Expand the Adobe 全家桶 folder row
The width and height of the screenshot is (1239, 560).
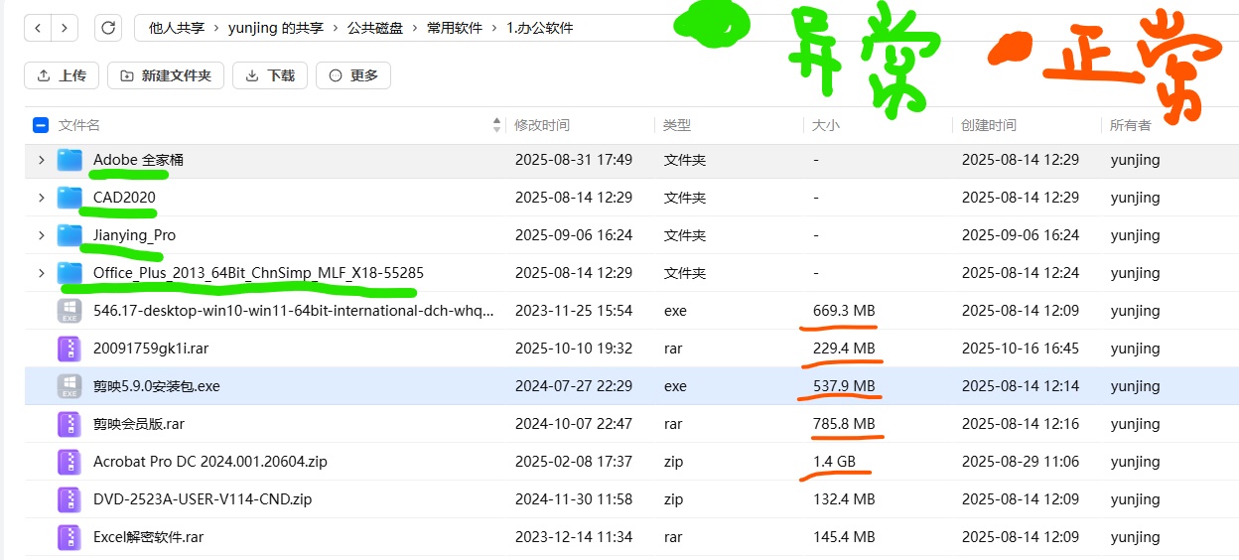41,160
